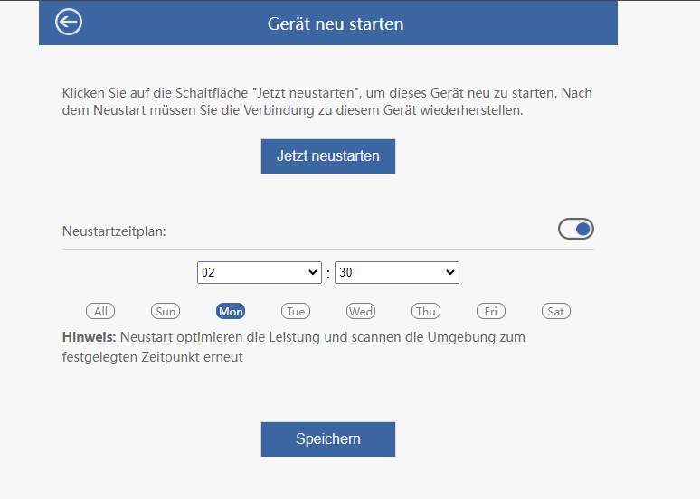Click the restart instruction paragraph text

click(327, 101)
